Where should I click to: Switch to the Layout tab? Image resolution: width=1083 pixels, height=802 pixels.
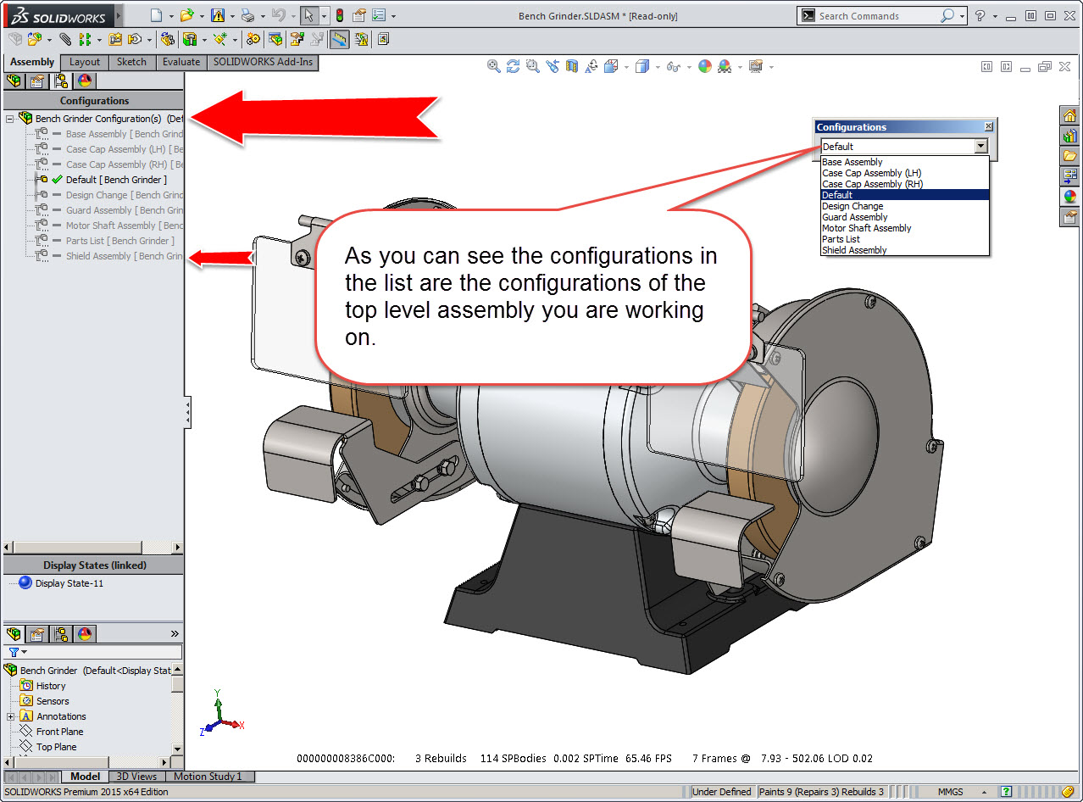(x=85, y=62)
